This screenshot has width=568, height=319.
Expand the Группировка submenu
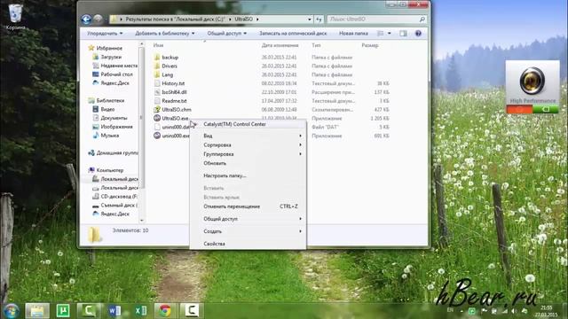click(248, 154)
